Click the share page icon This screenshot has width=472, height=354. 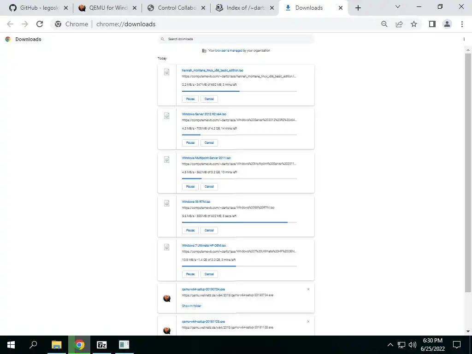(x=399, y=24)
